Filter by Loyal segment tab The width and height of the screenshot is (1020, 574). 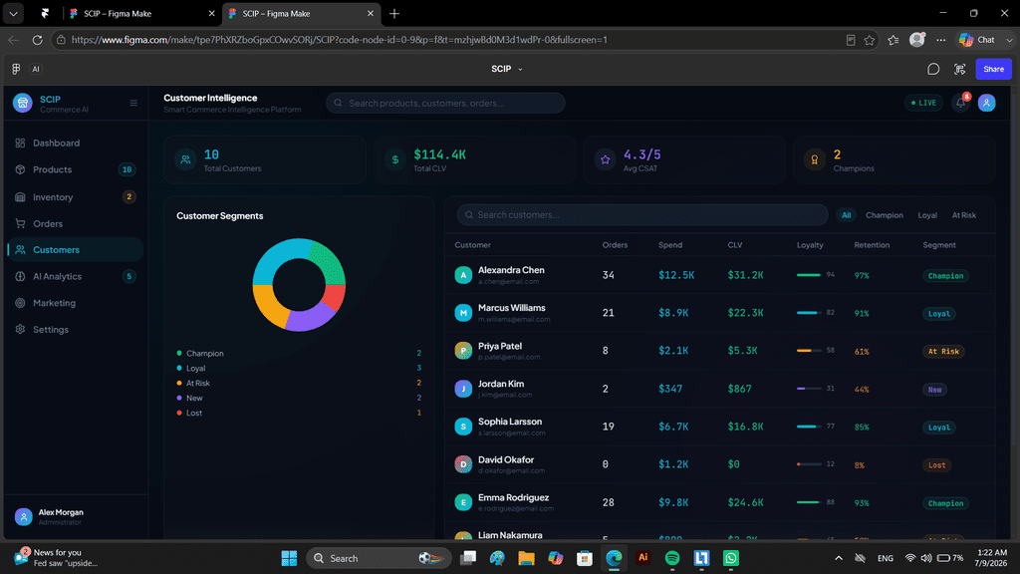pos(927,215)
